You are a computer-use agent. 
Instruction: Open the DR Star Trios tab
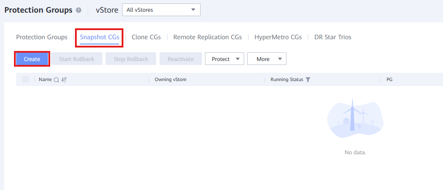pyautogui.click(x=333, y=37)
